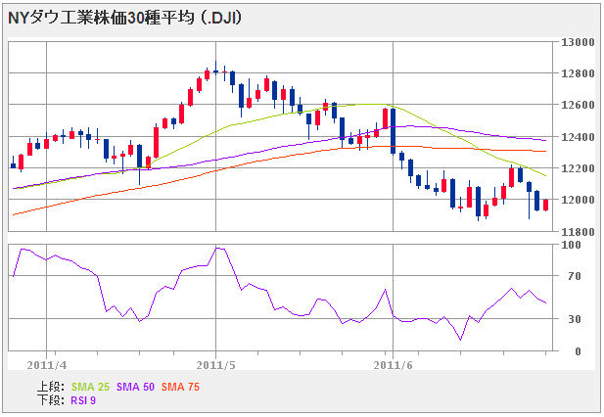Click the RSI 9 legend label
Screen dimensions: 604x417
point(83,400)
